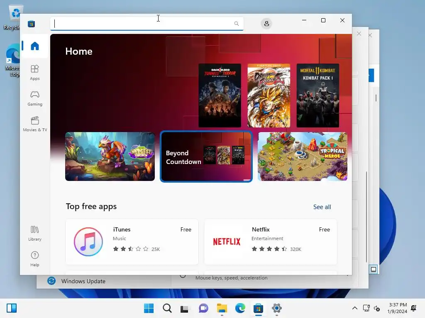Viewport: 425px width, 318px height.
Task: Close the Microsoft Store window
Action: tap(342, 20)
